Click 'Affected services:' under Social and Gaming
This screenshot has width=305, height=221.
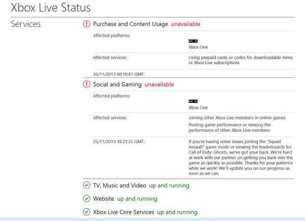pyautogui.click(x=110, y=118)
